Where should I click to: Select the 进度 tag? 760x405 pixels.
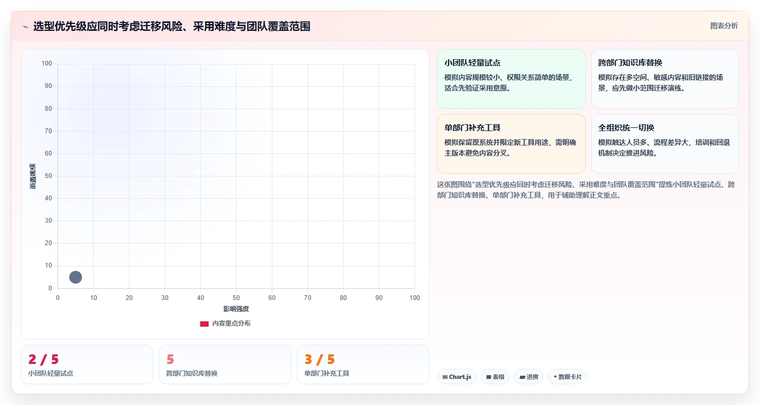[529, 377]
